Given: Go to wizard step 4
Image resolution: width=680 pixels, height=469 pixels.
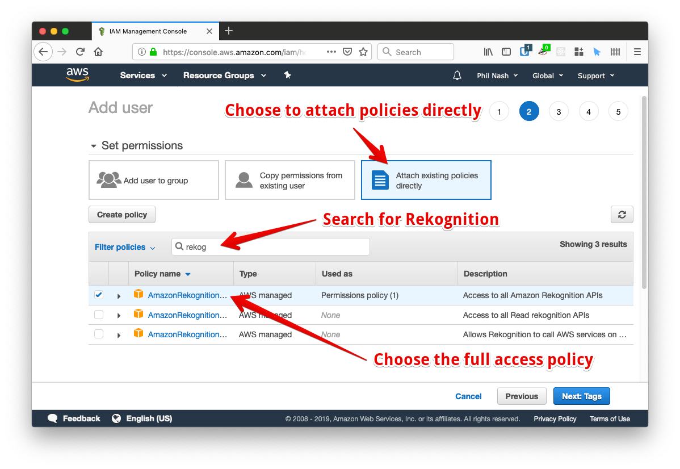Looking at the screenshot, I should (x=589, y=111).
